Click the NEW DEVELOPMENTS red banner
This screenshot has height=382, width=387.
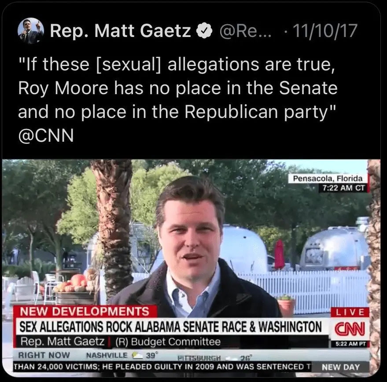pos(85,312)
